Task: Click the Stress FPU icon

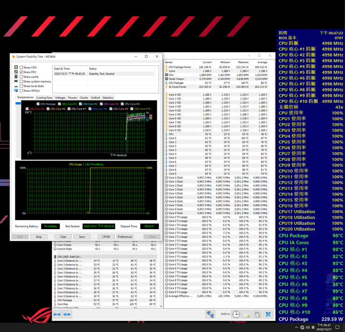Action: point(16,72)
